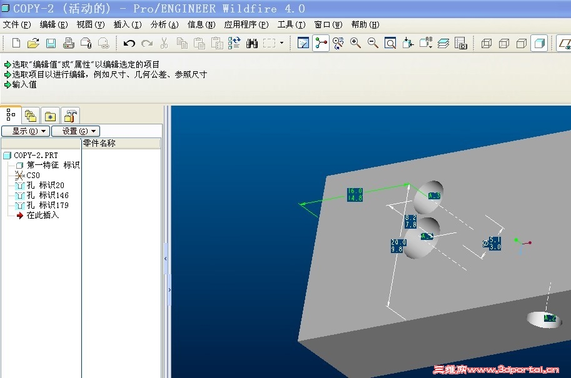Switch to the Favorites tab
This screenshot has height=378, width=571.
pos(50,116)
